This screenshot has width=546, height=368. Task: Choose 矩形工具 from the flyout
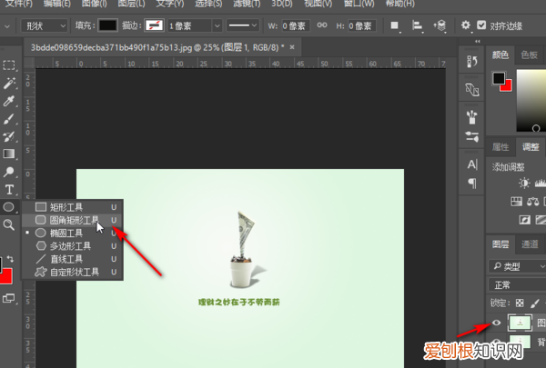(73, 207)
